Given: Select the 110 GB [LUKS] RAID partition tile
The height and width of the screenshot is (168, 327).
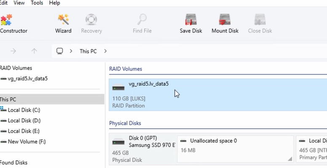Looking at the screenshot, I should 218,95.
